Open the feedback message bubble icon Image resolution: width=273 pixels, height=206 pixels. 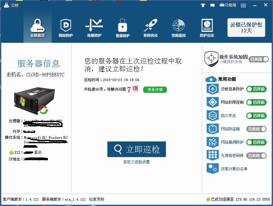tap(213, 5)
